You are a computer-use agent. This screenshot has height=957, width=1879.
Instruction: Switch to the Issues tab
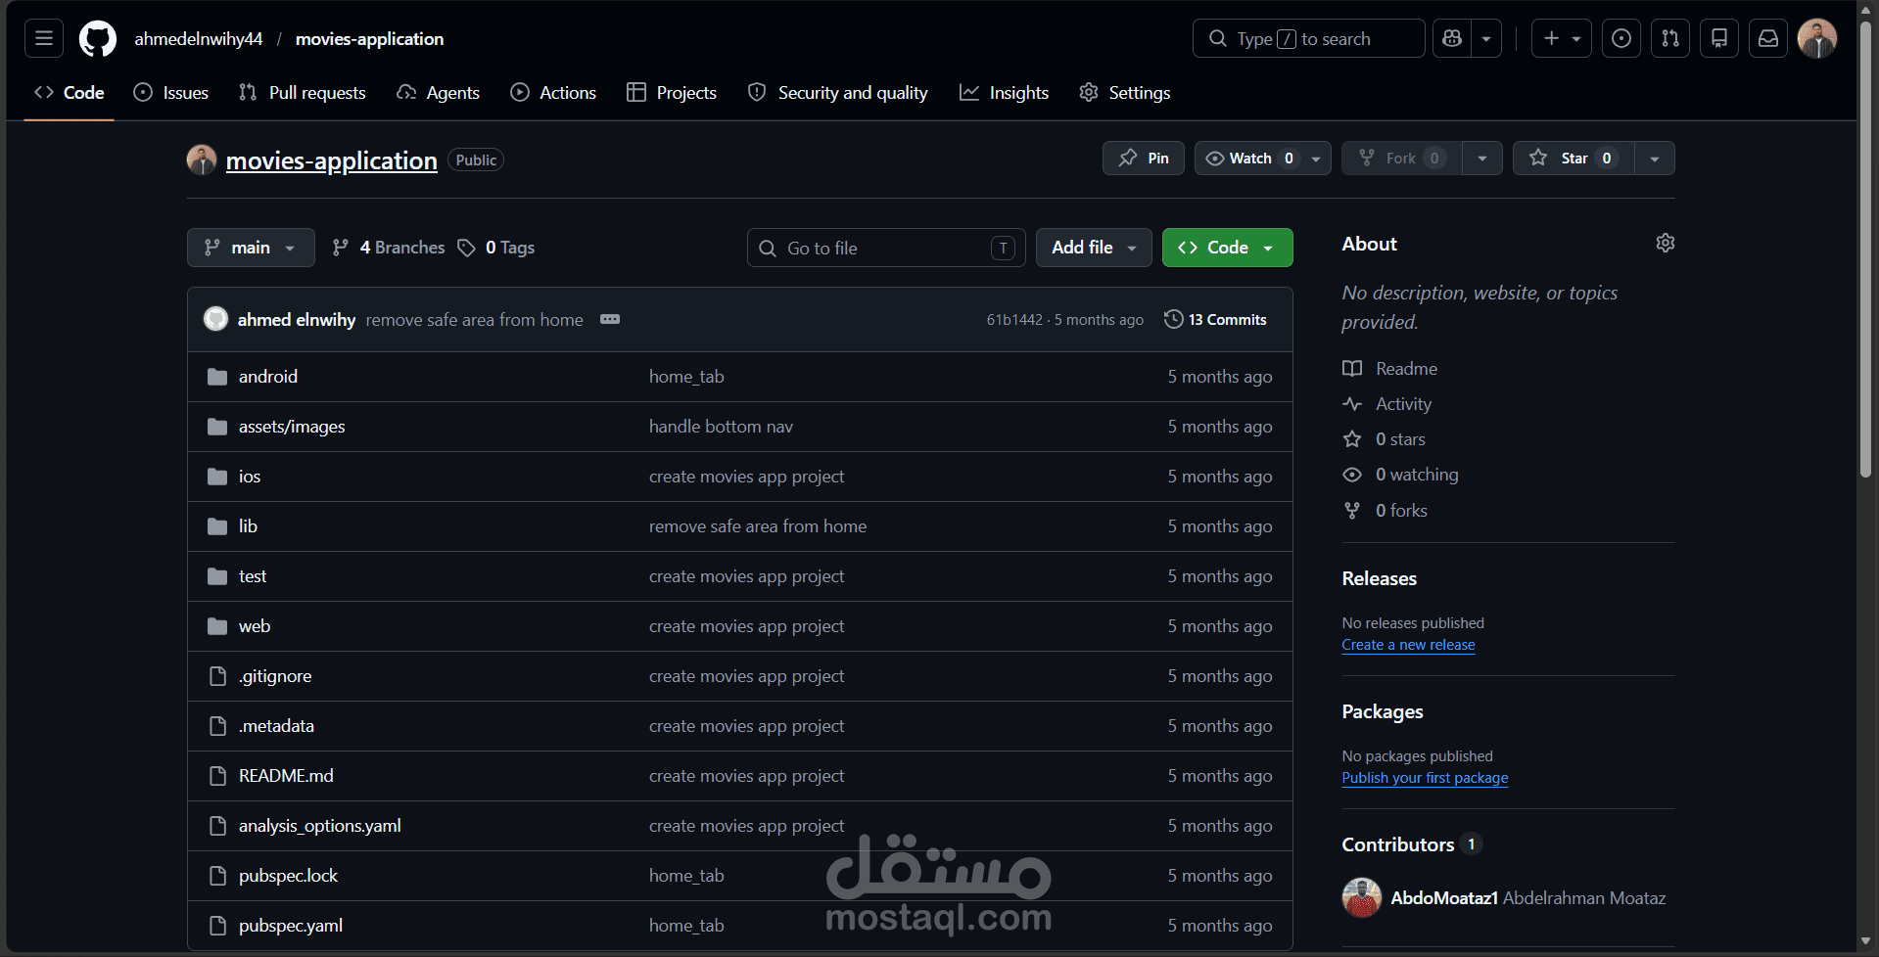[171, 93]
